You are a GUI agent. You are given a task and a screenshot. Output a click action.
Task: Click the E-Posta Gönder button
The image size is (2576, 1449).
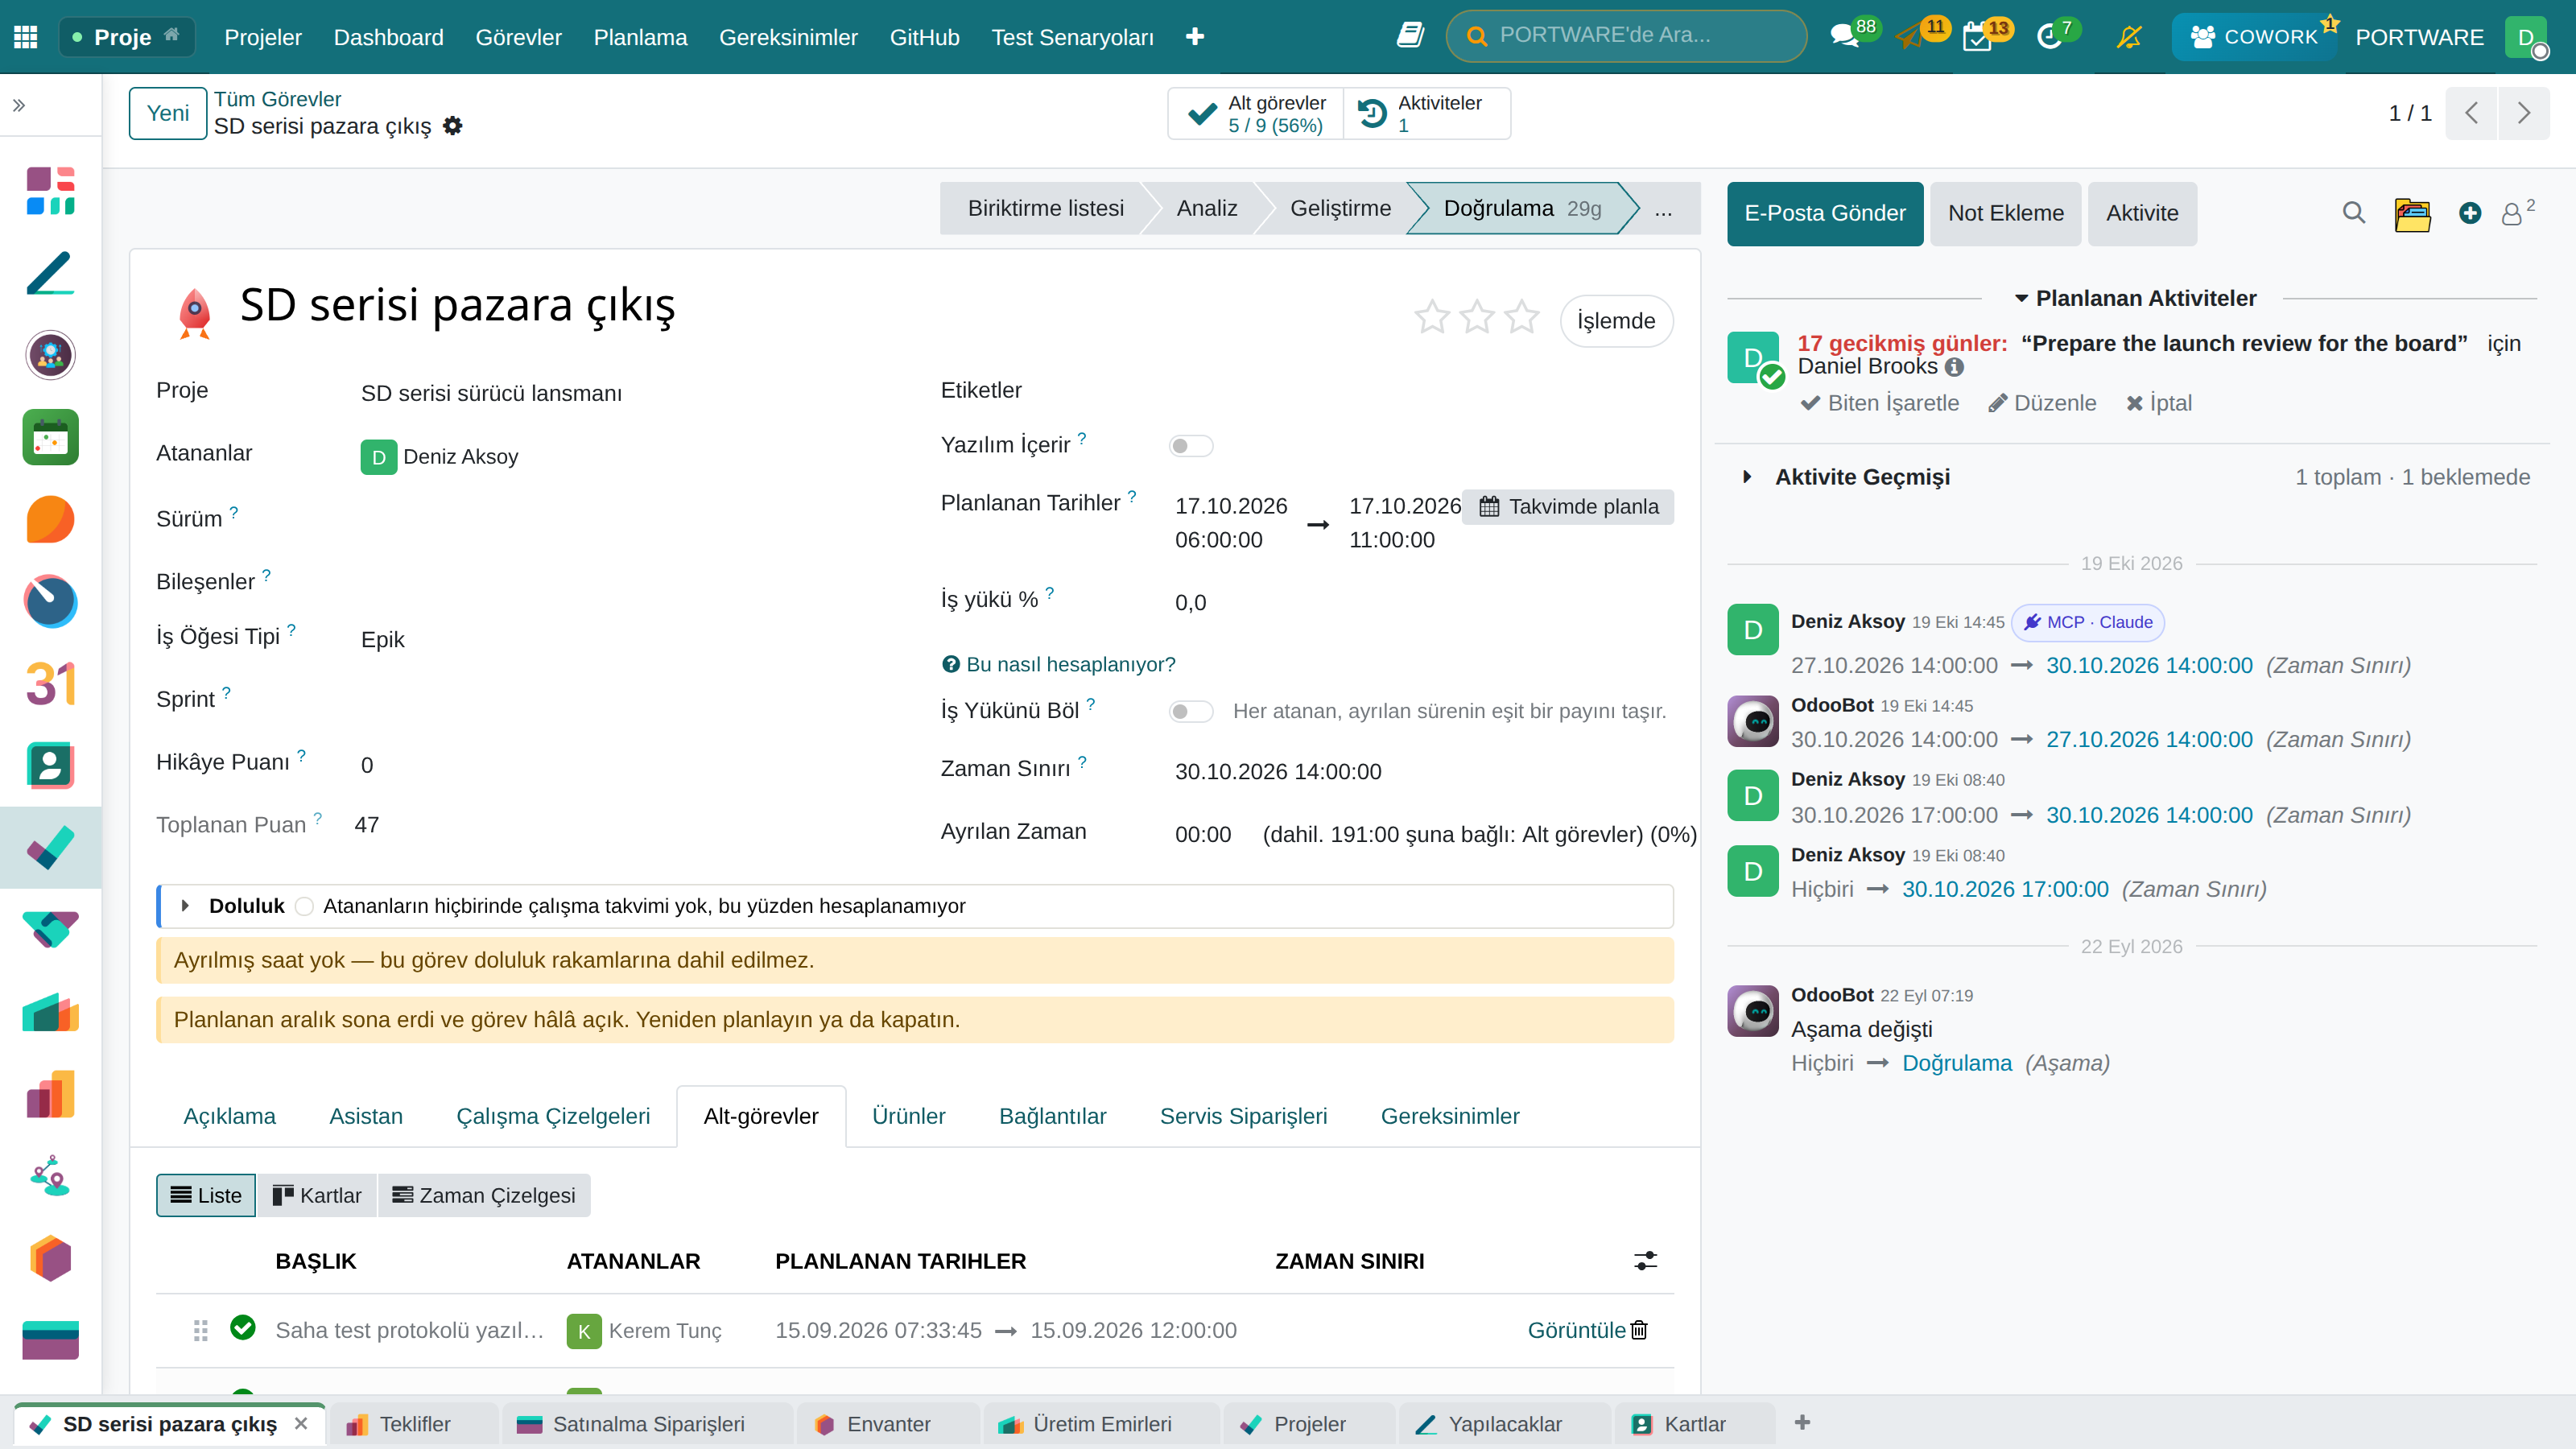1825,213
